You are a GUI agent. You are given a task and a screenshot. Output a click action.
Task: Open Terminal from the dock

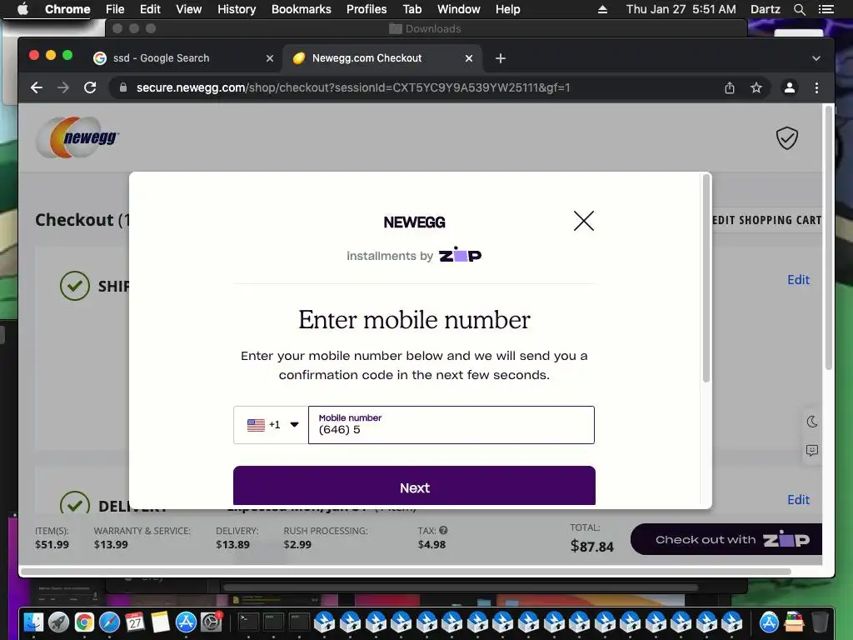pos(248,622)
